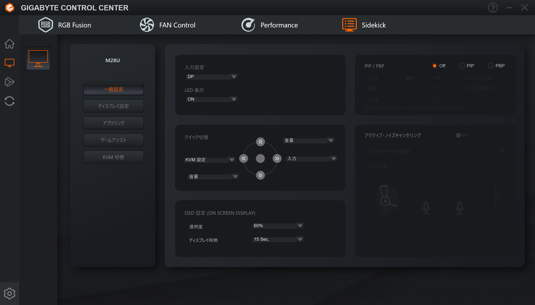This screenshot has height=305, width=535.
Task: Open the LED 表示 ON dropdown
Action: (x=211, y=99)
